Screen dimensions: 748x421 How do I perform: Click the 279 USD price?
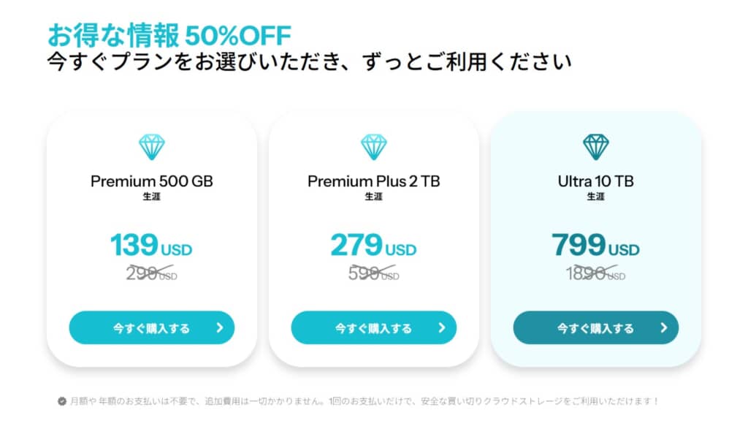tap(373, 245)
